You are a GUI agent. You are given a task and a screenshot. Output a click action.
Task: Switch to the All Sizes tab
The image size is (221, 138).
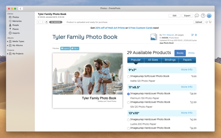pos(153,60)
